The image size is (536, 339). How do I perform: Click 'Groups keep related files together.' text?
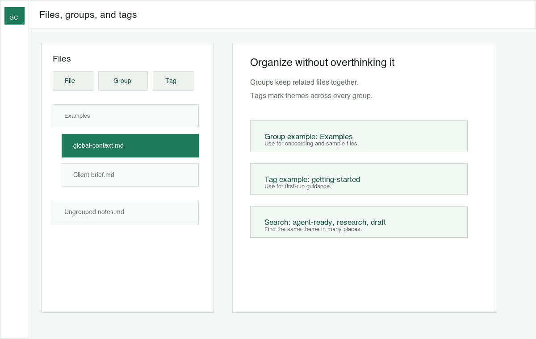304,83
